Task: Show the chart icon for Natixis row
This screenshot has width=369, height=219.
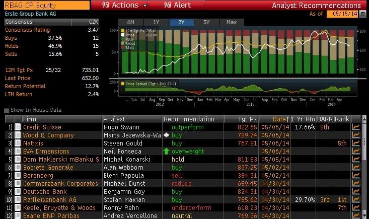Action: 355,143
